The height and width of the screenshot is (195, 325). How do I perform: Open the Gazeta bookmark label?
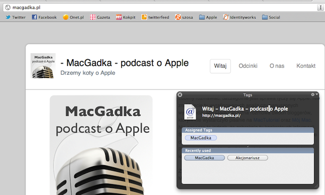pos(103,17)
